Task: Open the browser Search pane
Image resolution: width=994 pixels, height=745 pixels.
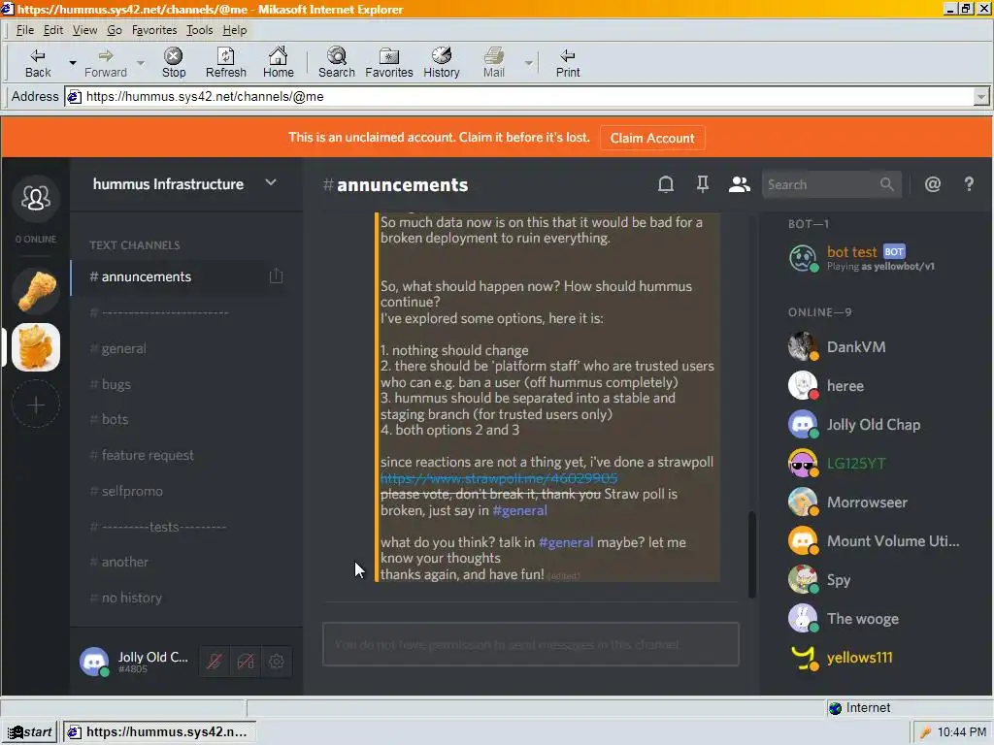Action: [x=336, y=63]
